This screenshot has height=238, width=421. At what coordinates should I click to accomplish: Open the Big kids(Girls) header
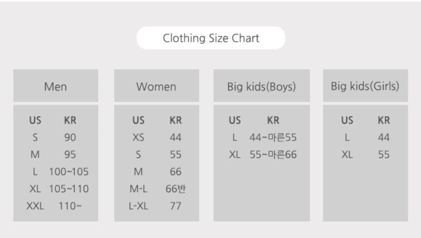[365, 87]
